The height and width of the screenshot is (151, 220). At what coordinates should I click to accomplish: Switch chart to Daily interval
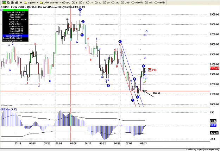[x=125, y=2]
